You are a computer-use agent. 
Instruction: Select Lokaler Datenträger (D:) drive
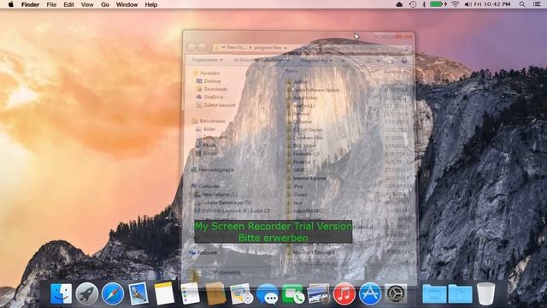click(226, 203)
